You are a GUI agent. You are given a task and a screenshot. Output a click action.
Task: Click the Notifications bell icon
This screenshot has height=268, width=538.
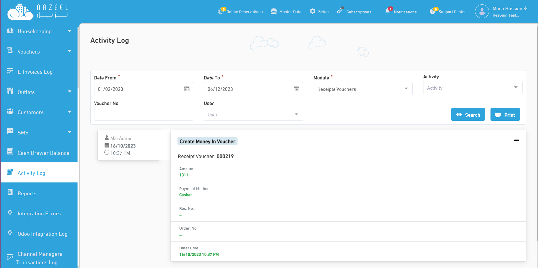point(387,11)
